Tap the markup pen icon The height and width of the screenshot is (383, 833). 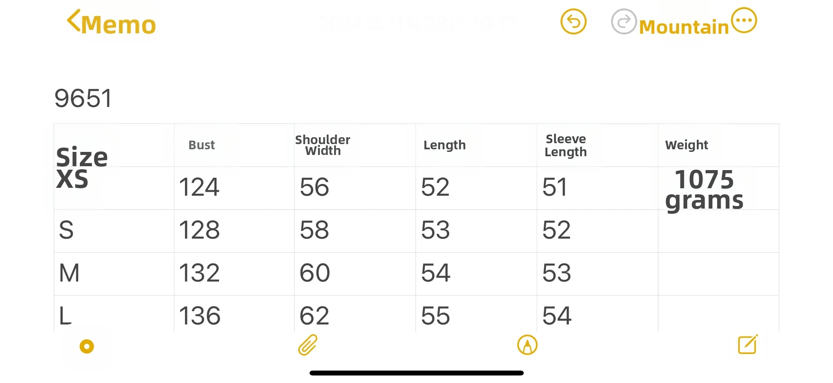[x=527, y=345]
